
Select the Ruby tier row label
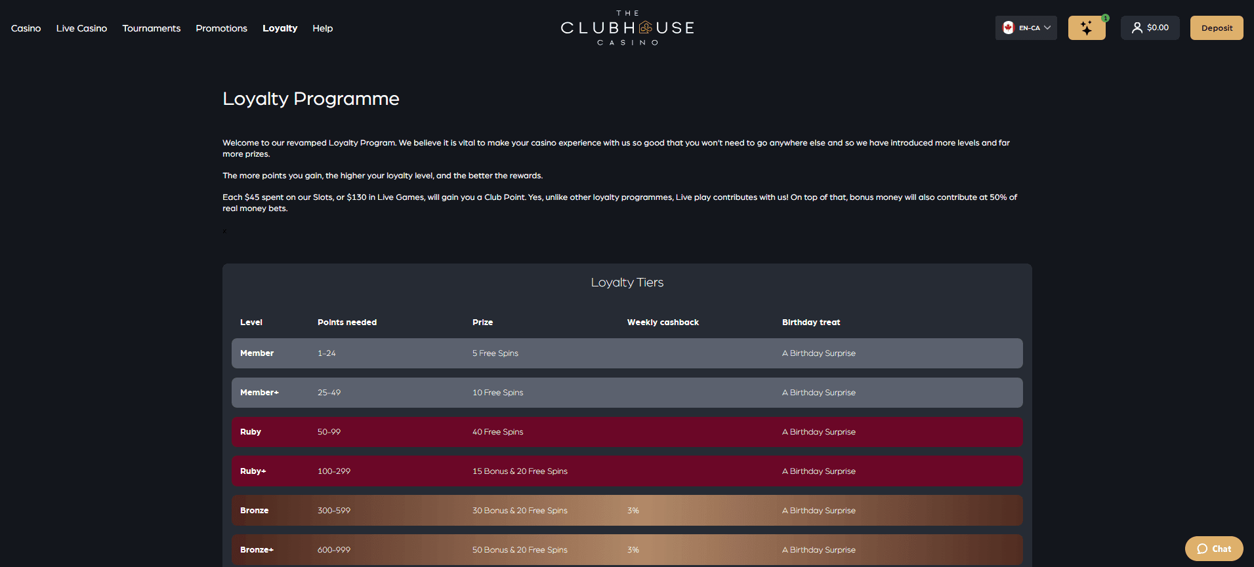pyautogui.click(x=251, y=431)
